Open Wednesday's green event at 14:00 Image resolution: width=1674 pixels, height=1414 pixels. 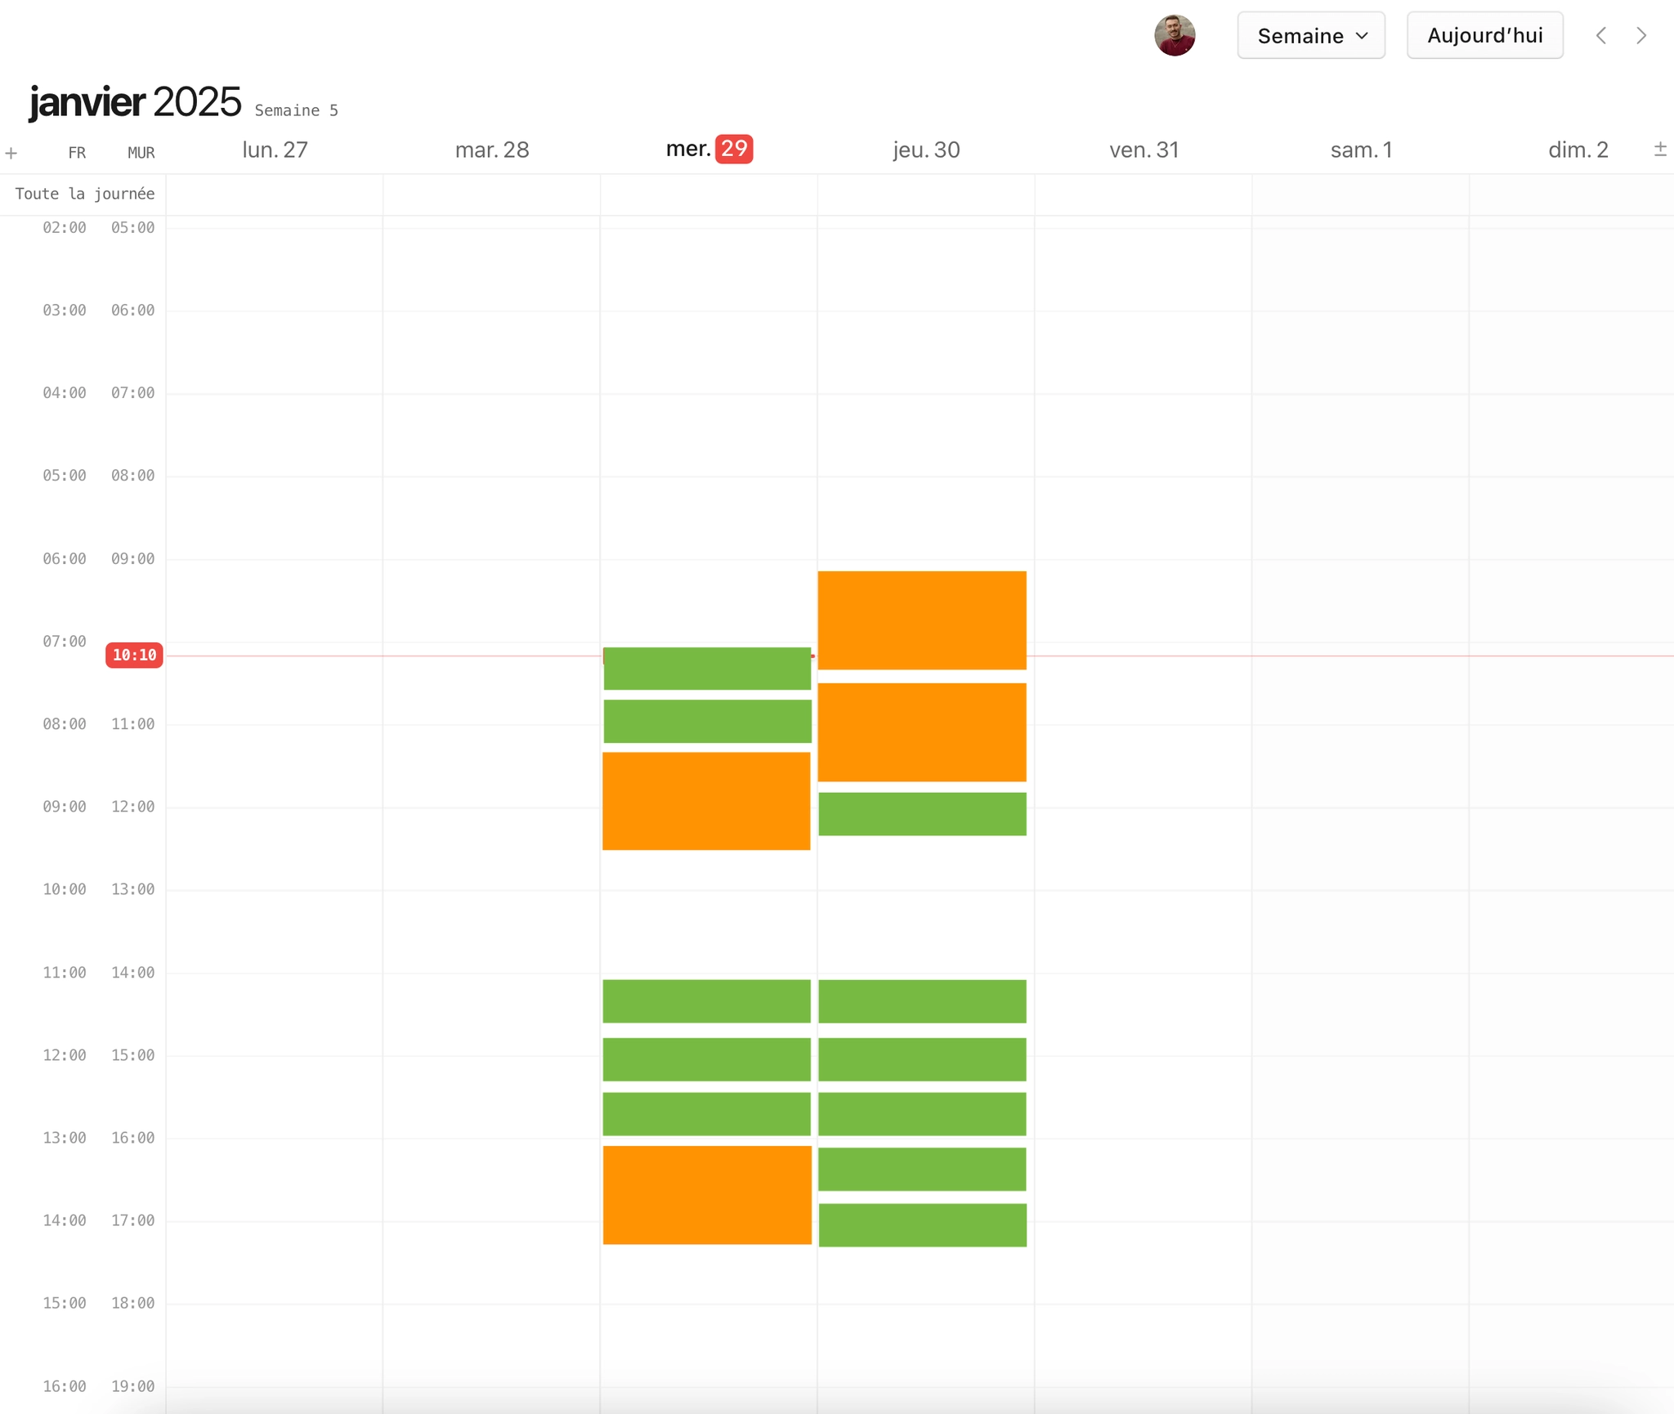[x=706, y=1000]
